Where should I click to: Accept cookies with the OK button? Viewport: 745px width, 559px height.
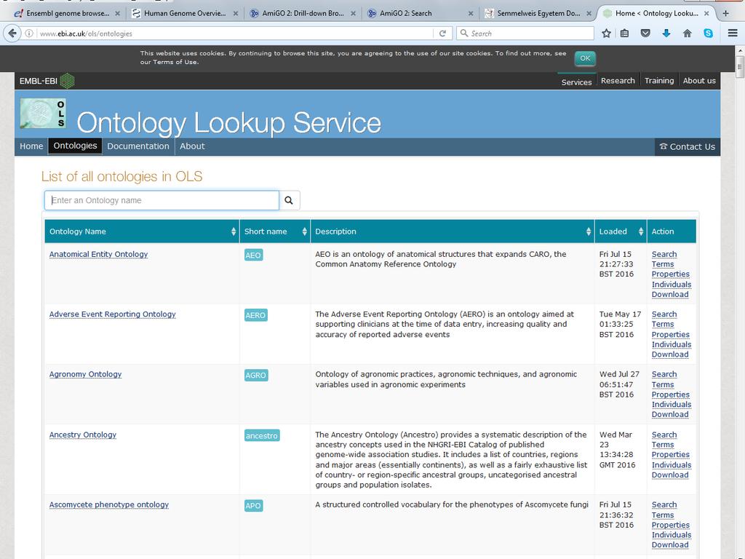[585, 58]
